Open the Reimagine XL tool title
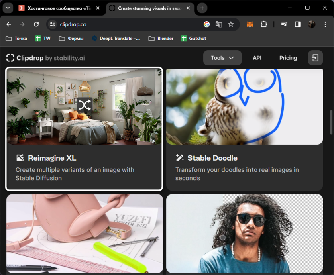 click(x=52, y=158)
